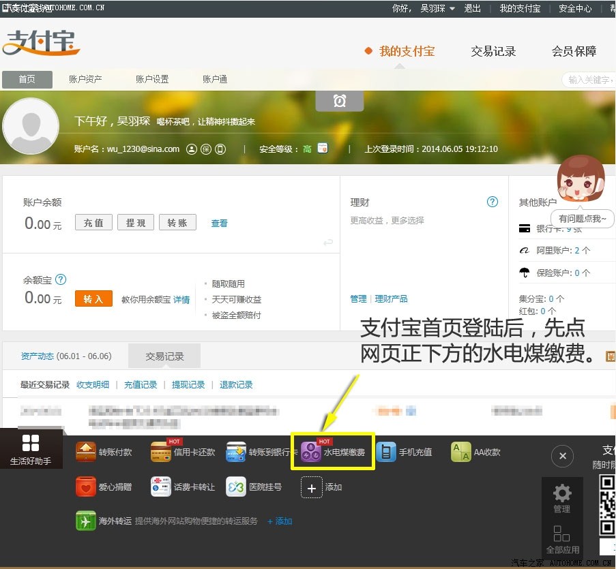Viewport: 616px width, 569px height.
Task: Select the 首页 tab
Action: tap(27, 79)
